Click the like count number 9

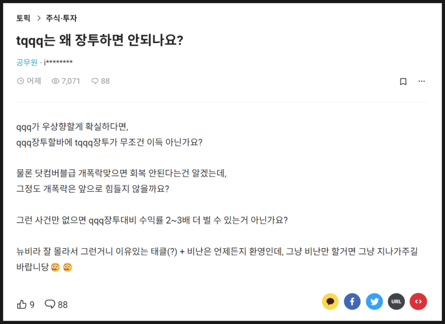(32, 305)
